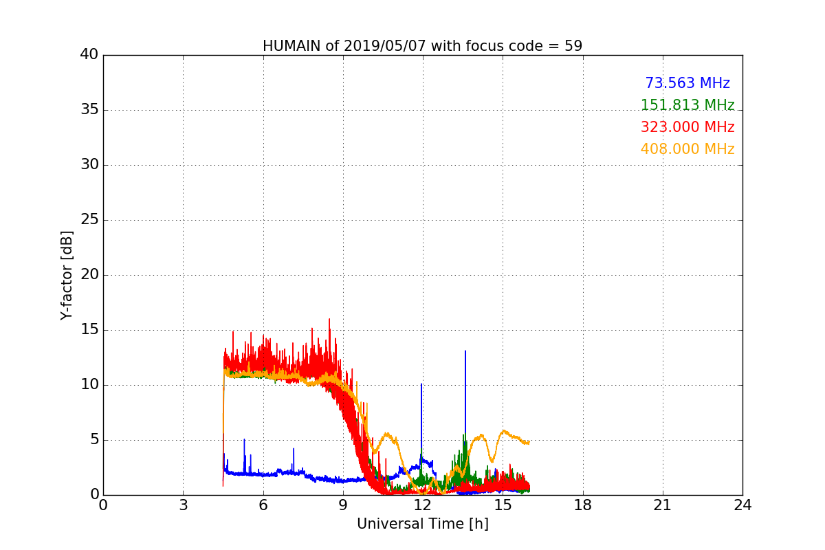Select the '408.000 MHz' legend label

(687, 149)
